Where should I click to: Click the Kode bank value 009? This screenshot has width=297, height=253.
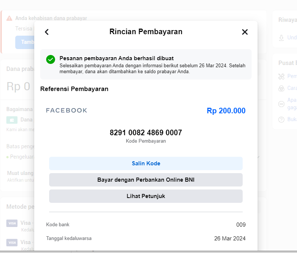(241, 225)
